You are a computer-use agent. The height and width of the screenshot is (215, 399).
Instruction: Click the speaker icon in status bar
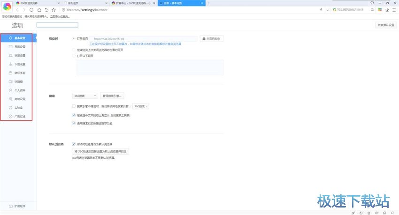376,213
